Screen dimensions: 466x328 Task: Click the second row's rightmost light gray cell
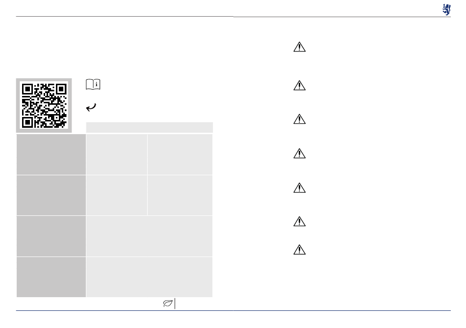[x=180, y=195]
